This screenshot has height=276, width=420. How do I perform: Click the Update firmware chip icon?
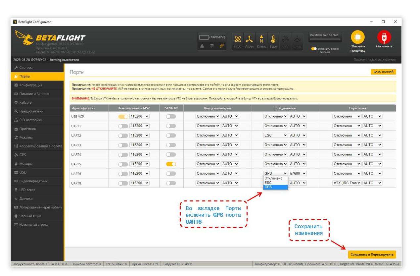pos(357,37)
